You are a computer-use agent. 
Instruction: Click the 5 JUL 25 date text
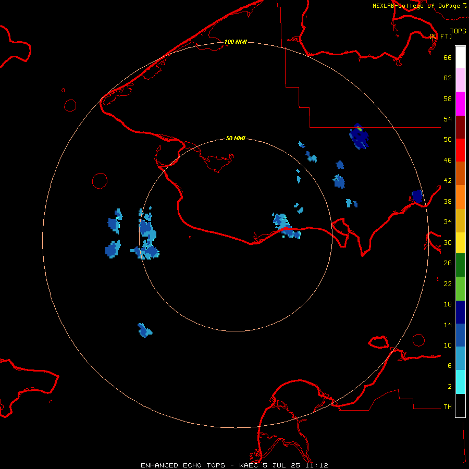pyautogui.click(x=282, y=465)
